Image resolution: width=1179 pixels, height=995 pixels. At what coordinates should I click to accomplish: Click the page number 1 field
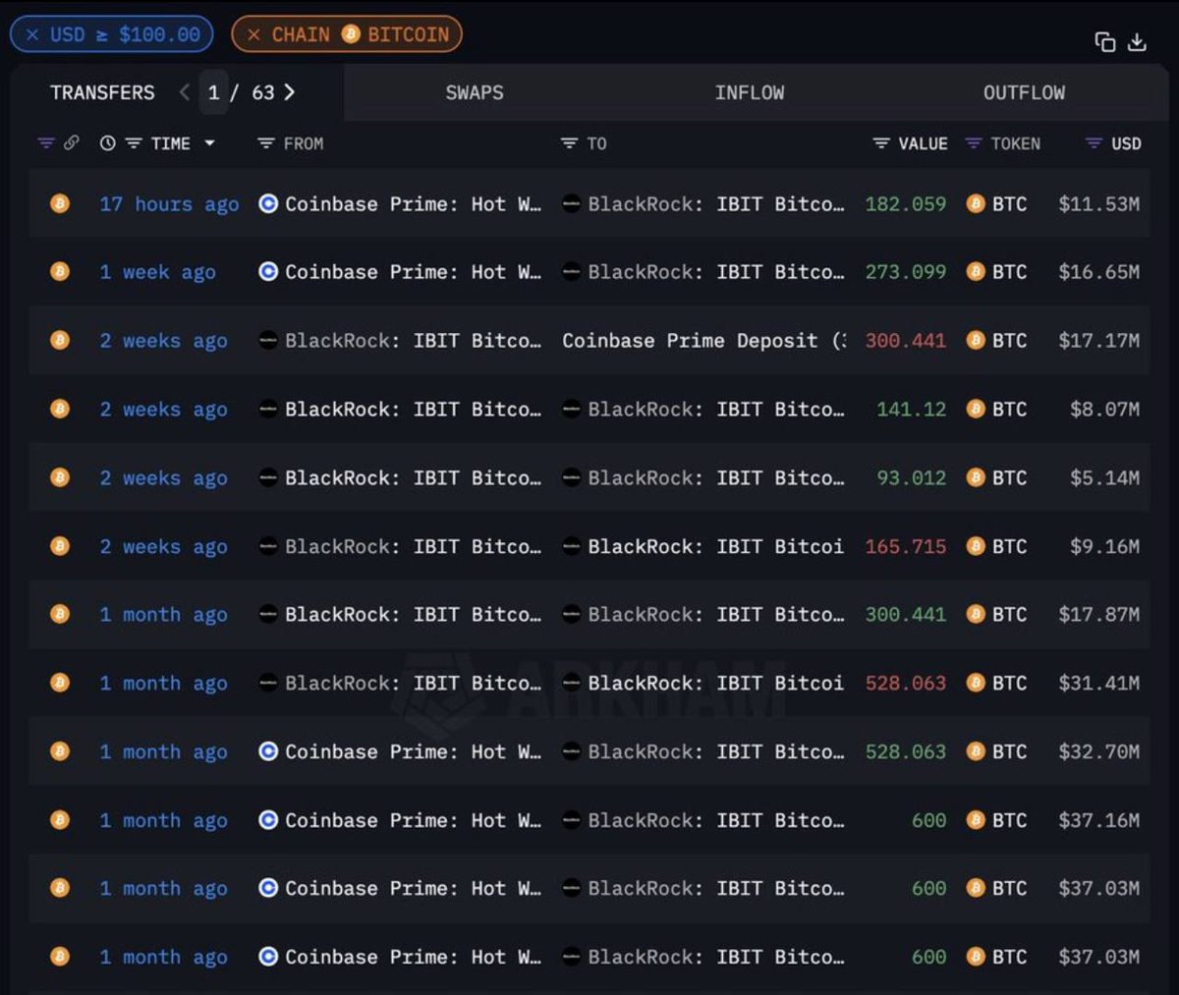coord(213,92)
